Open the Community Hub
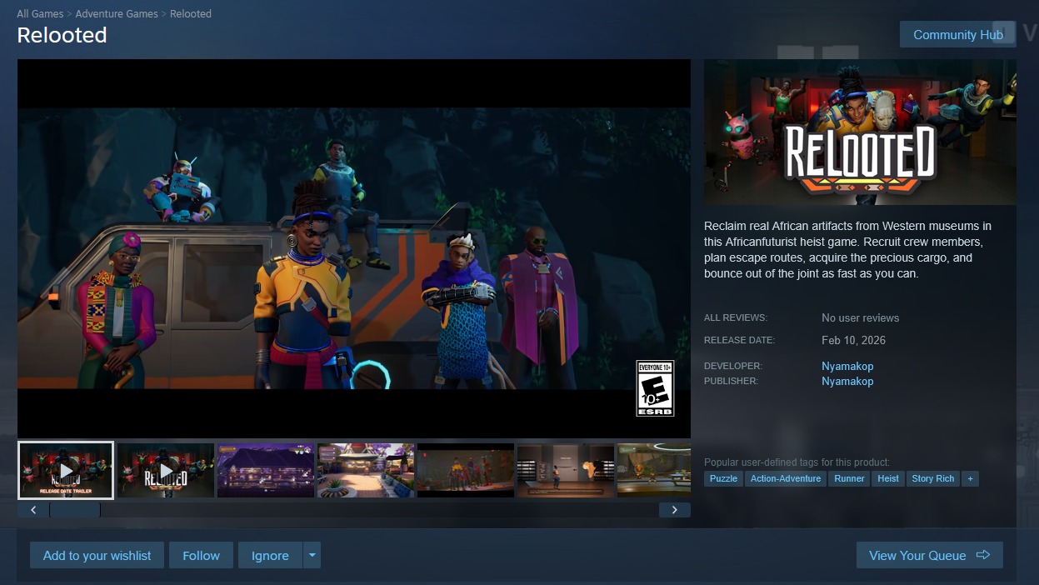Screen dimensions: 1039x585 click(x=957, y=34)
